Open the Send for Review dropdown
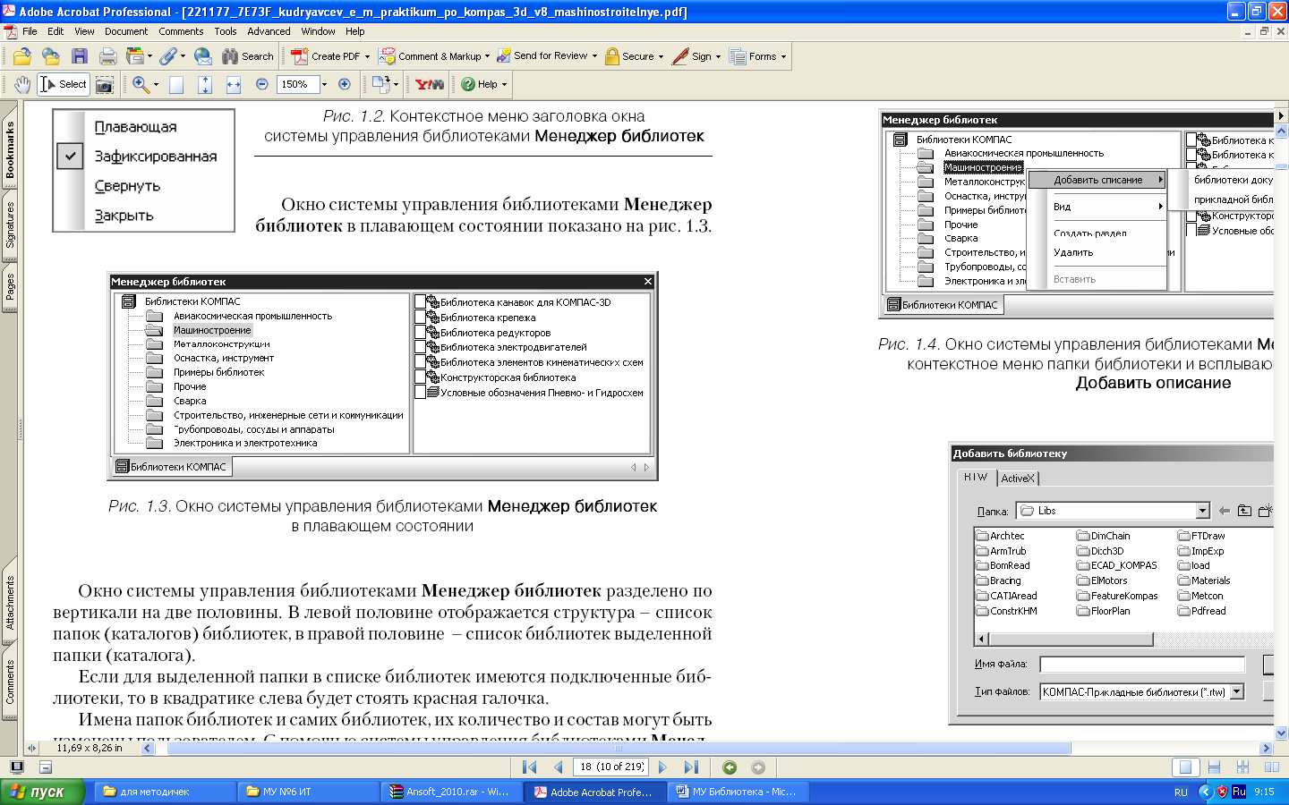The height and width of the screenshot is (805, 1289). point(594,56)
